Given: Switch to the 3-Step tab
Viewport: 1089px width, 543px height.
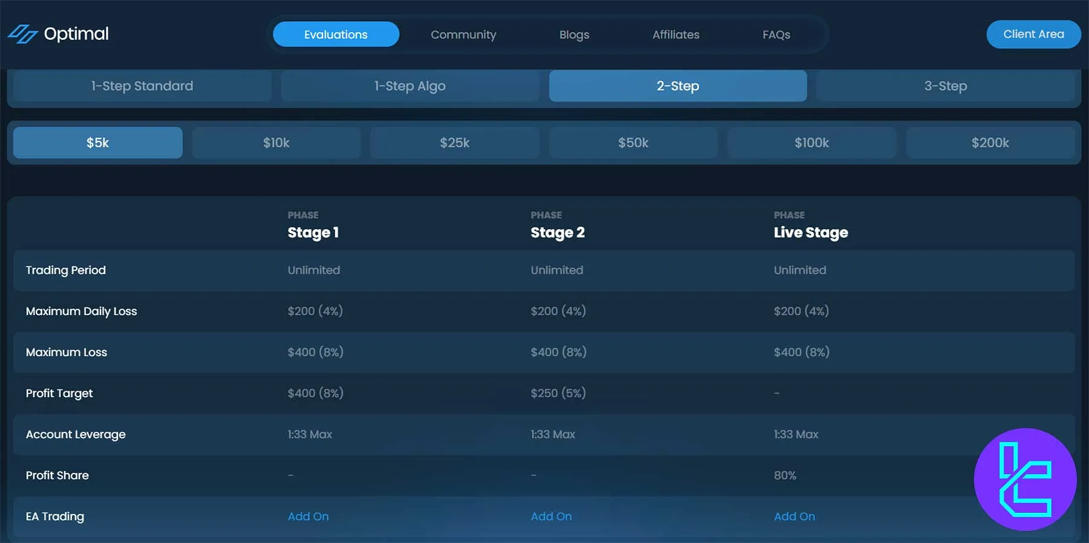Looking at the screenshot, I should coord(945,86).
